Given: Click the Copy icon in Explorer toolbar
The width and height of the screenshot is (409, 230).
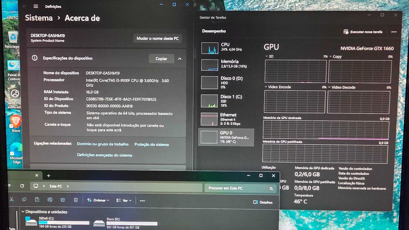Looking at the screenshot, I should 24,199.
